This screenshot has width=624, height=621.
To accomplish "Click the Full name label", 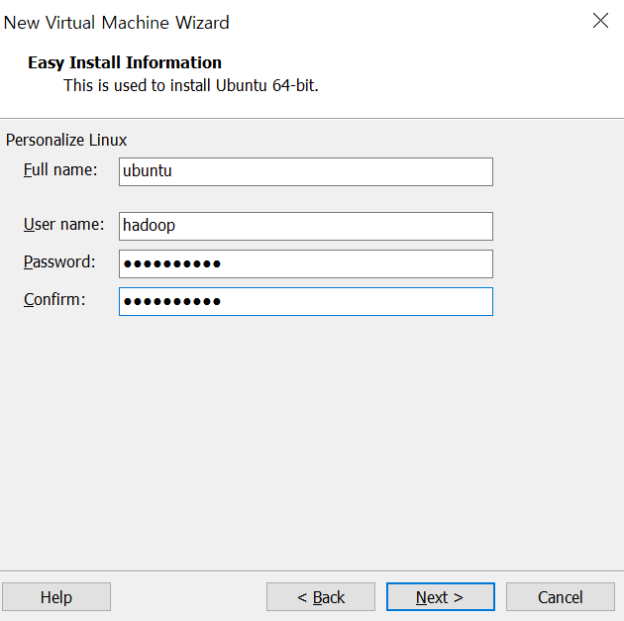I will (60, 170).
